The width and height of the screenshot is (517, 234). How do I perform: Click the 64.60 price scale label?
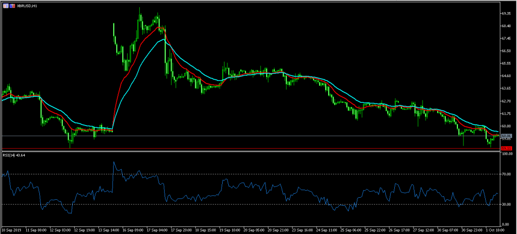coord(505,76)
